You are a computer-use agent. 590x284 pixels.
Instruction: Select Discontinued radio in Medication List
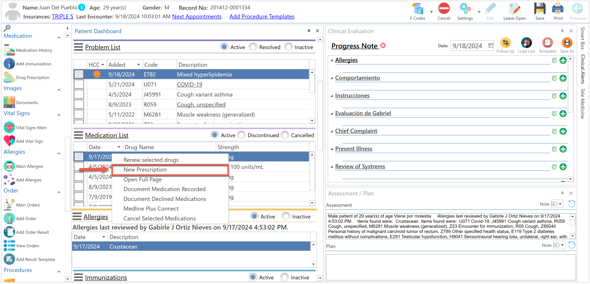point(242,135)
